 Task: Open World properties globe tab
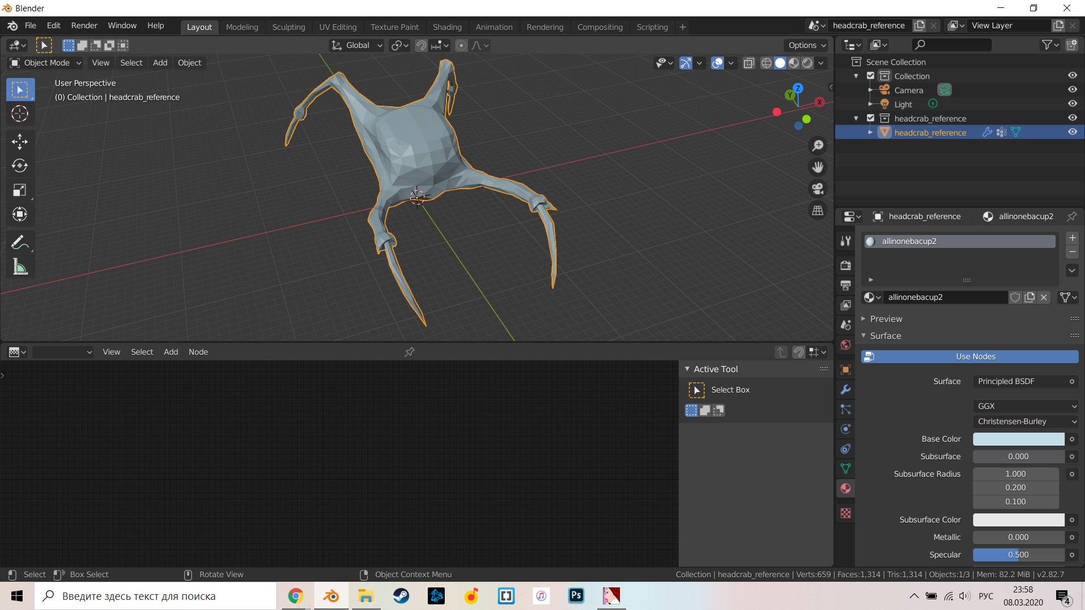click(x=845, y=345)
